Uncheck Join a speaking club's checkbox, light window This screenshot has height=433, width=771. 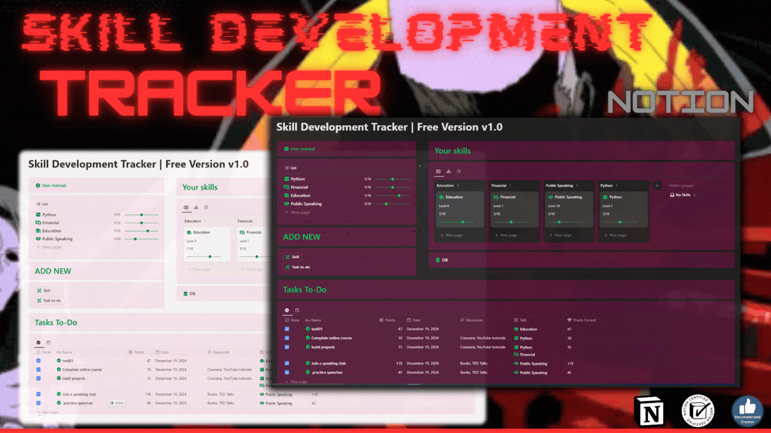(x=39, y=395)
